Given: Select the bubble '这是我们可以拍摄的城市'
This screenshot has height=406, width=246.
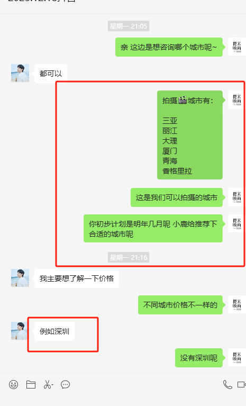Looking at the screenshot, I should (177, 197).
